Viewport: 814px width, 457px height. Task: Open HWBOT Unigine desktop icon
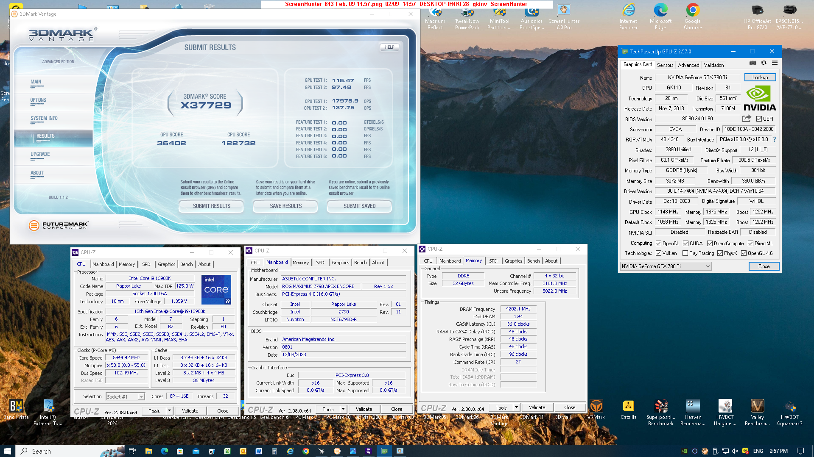[725, 413]
